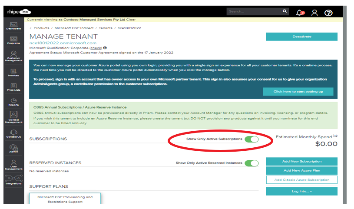This screenshot has height=209, width=354.
Task: Open Invoices from the sidebar
Action: [x=13, y=73]
